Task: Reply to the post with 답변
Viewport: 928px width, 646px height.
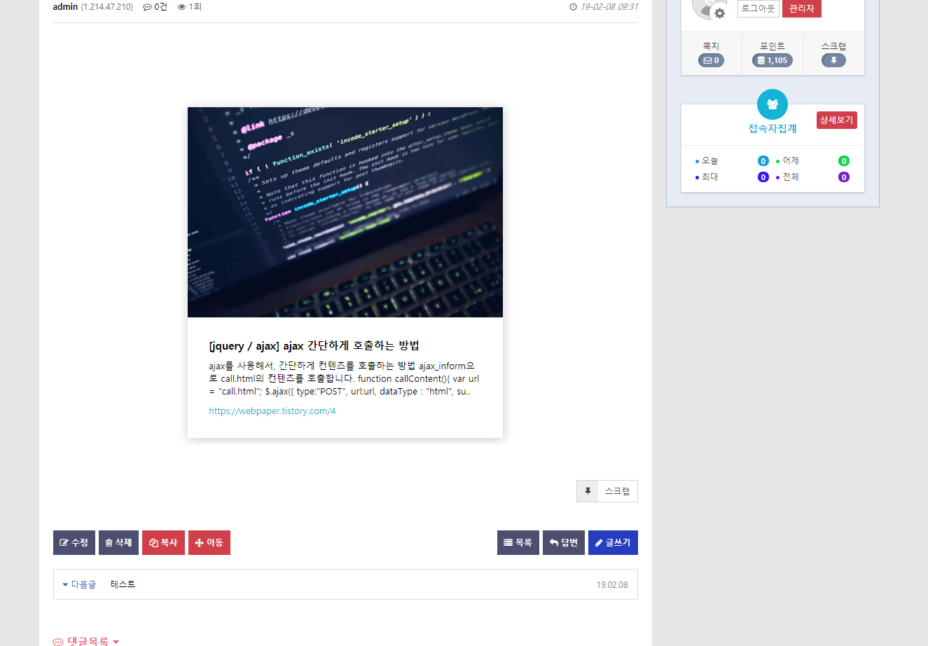Action: coord(564,542)
